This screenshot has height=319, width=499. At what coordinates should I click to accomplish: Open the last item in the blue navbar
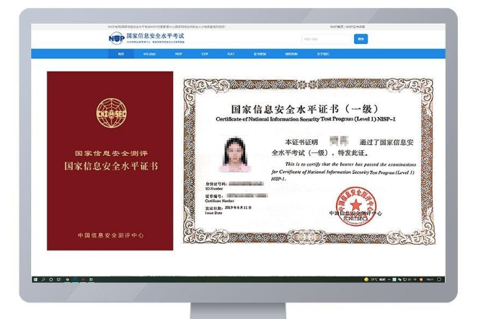tap(323, 54)
